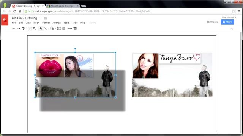
Task: Click the rotation handle above selected image
Action: click(75, 49)
